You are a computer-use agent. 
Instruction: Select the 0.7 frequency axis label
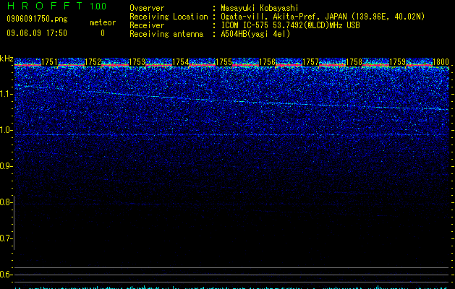[x=5, y=238]
